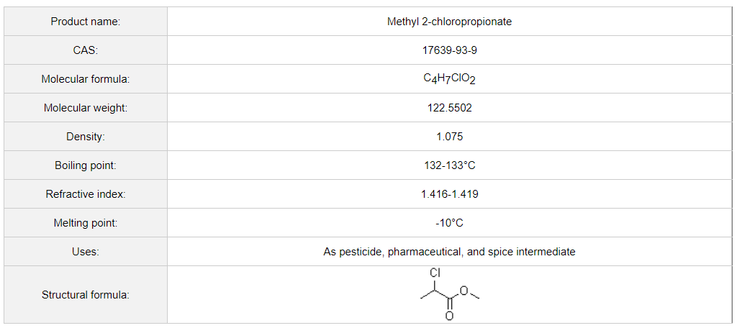This screenshot has height=328, width=737.
Task: Select the "Methyl 2-chloropropionate" product name text
Action: pyautogui.click(x=449, y=22)
